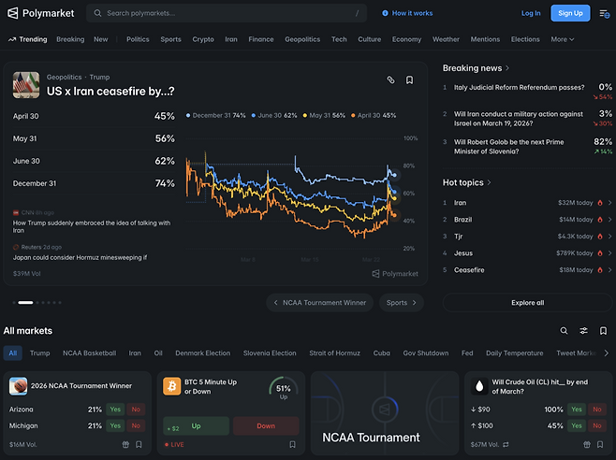
Task: Open the filter sliders icon in All markets
Action: 583,331
